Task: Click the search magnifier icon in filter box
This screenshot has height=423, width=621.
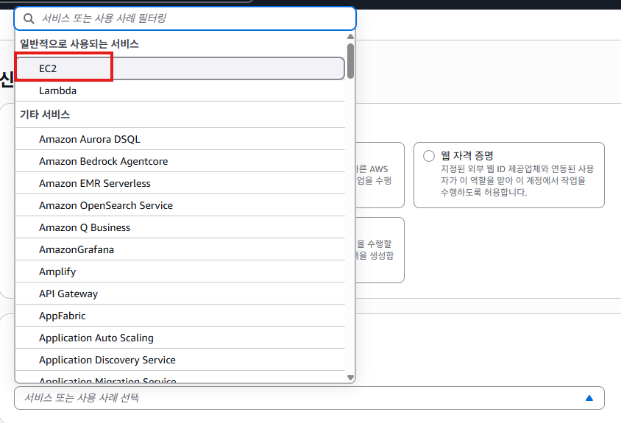Action: [29, 18]
